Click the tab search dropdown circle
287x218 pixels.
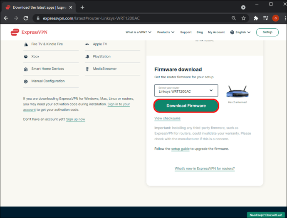tap(243, 7)
